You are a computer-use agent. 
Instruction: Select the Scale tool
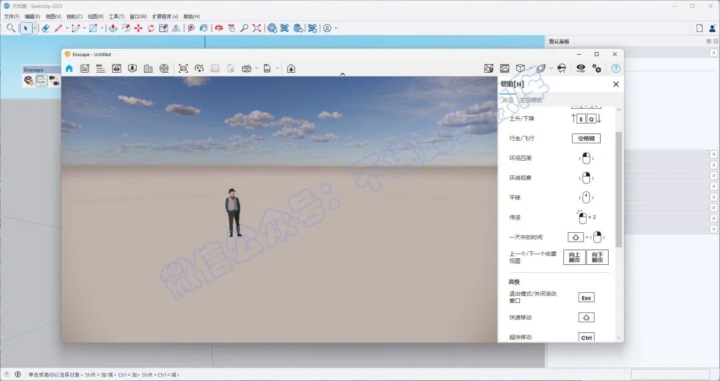(x=163, y=28)
